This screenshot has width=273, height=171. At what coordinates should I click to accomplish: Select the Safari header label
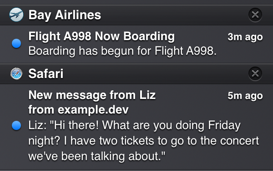(x=46, y=73)
